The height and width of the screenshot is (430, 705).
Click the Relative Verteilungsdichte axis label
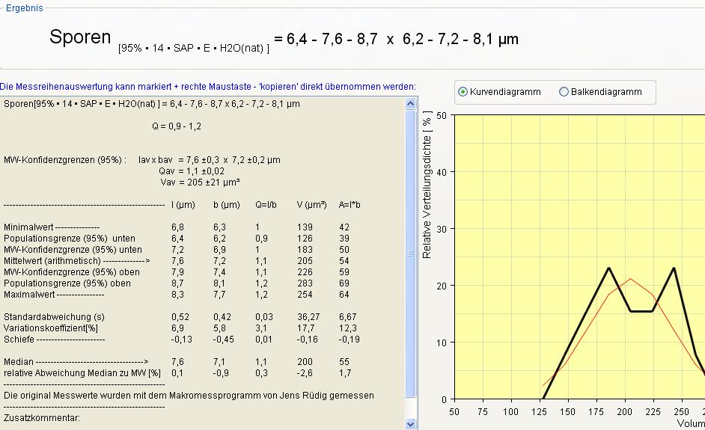point(427,186)
